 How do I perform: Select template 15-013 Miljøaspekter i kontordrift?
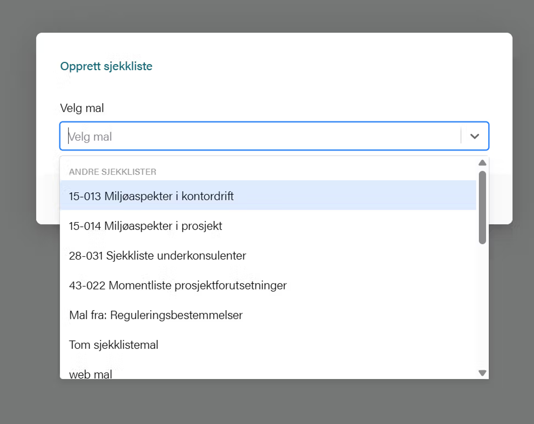(x=151, y=196)
